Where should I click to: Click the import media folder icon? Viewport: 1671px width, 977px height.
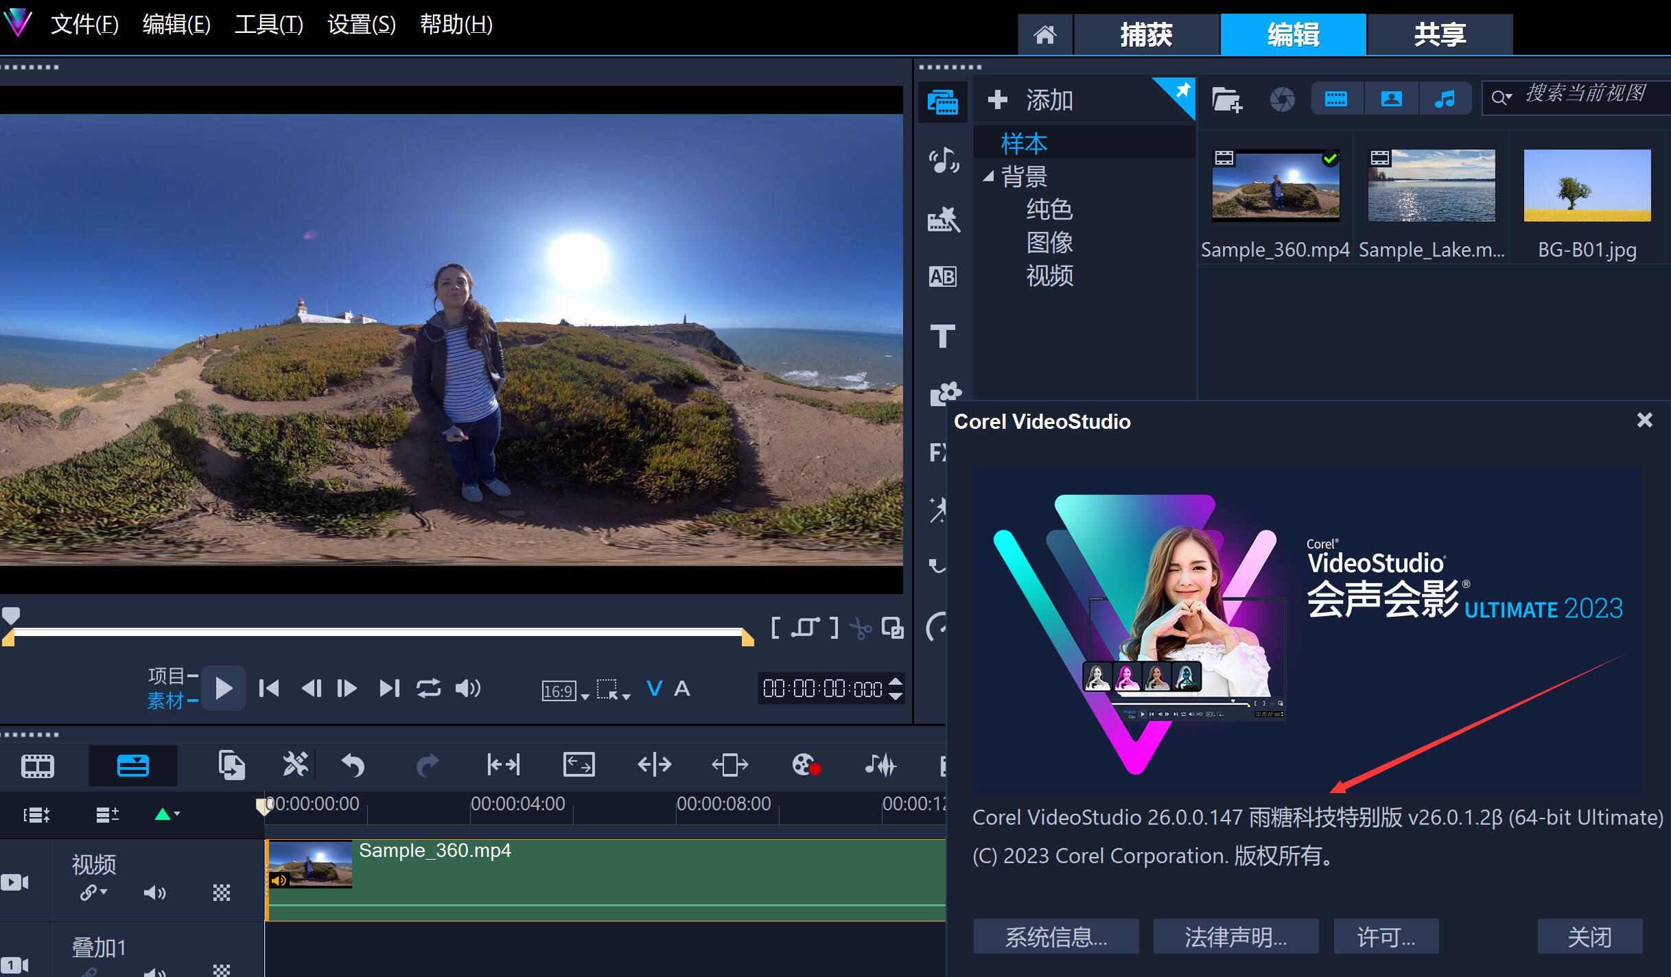1226,100
